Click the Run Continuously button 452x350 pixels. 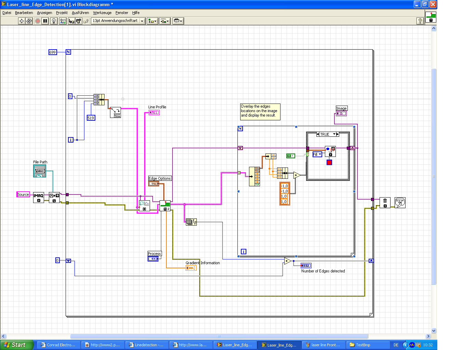pyautogui.click(x=29, y=21)
